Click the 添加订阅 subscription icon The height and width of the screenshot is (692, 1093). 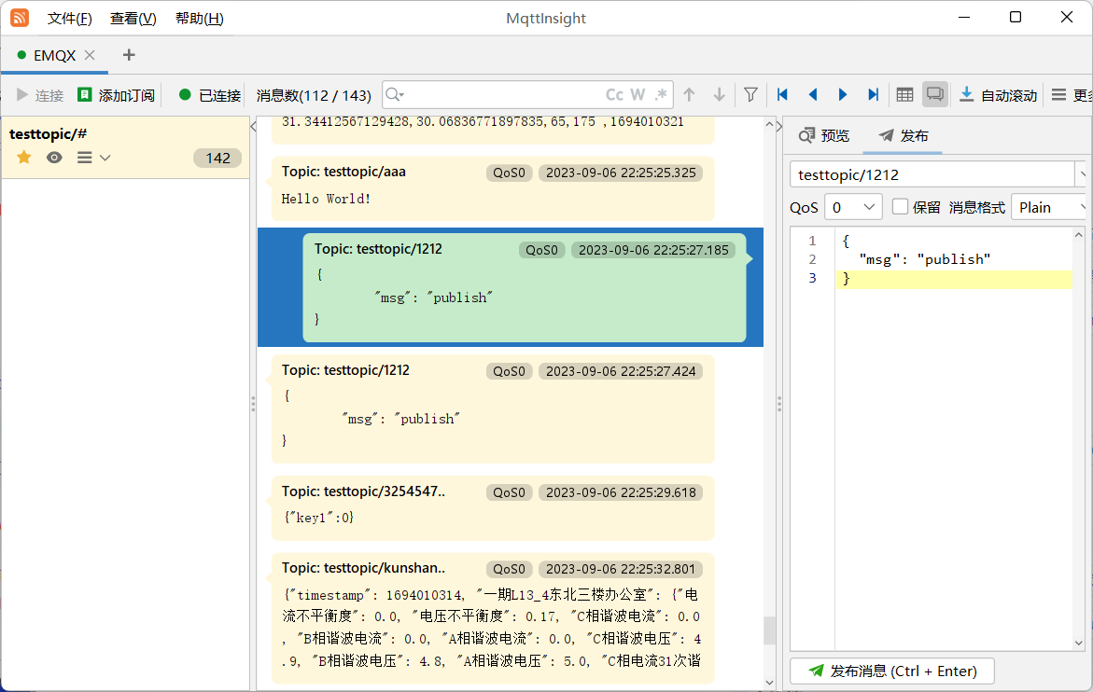pos(86,94)
